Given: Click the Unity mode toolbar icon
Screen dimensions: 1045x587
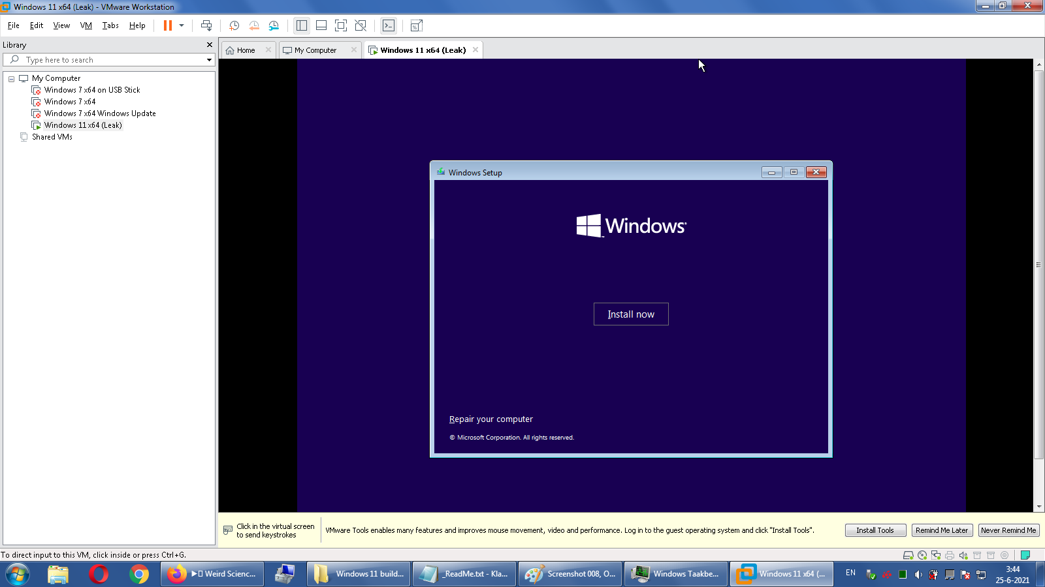Looking at the screenshot, I should pos(361,25).
